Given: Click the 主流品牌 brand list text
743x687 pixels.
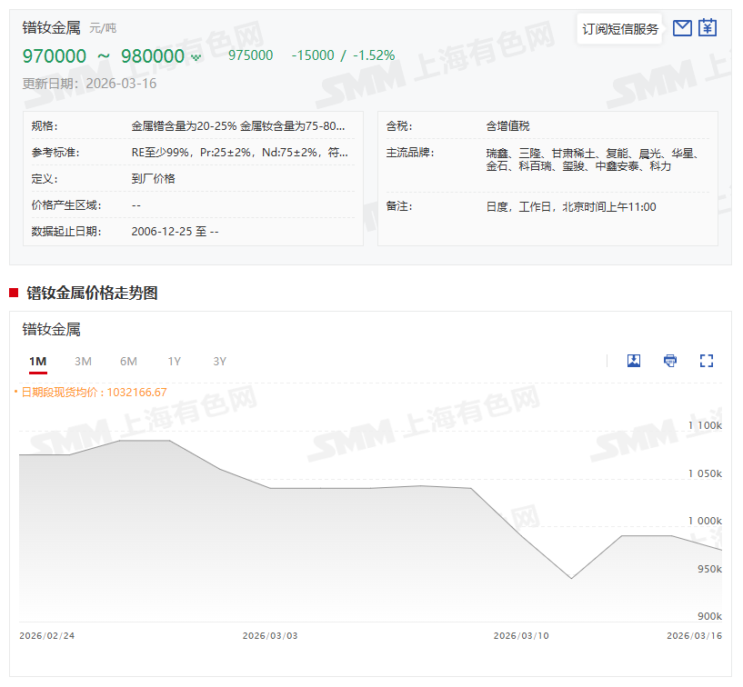Looking at the screenshot, I should [591, 160].
